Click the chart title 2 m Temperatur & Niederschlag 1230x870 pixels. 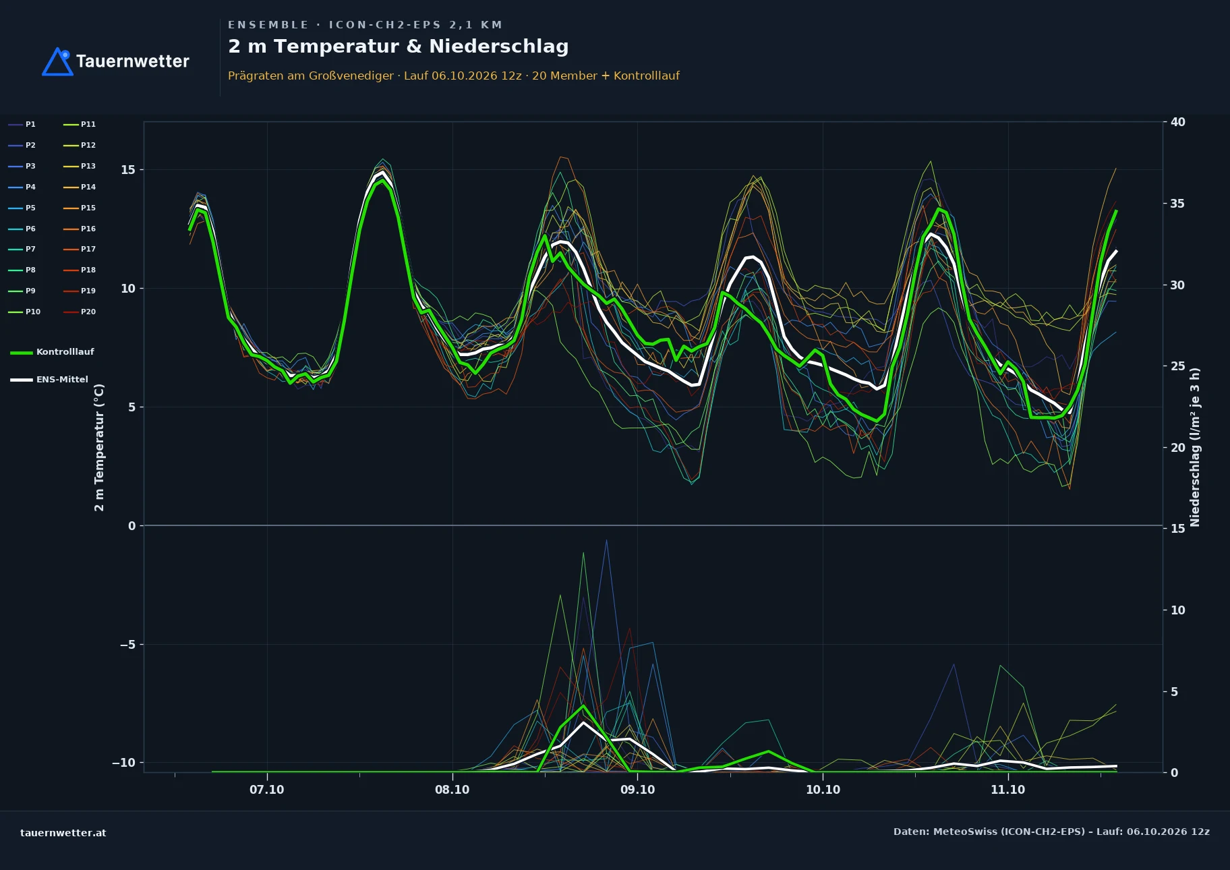(x=399, y=47)
